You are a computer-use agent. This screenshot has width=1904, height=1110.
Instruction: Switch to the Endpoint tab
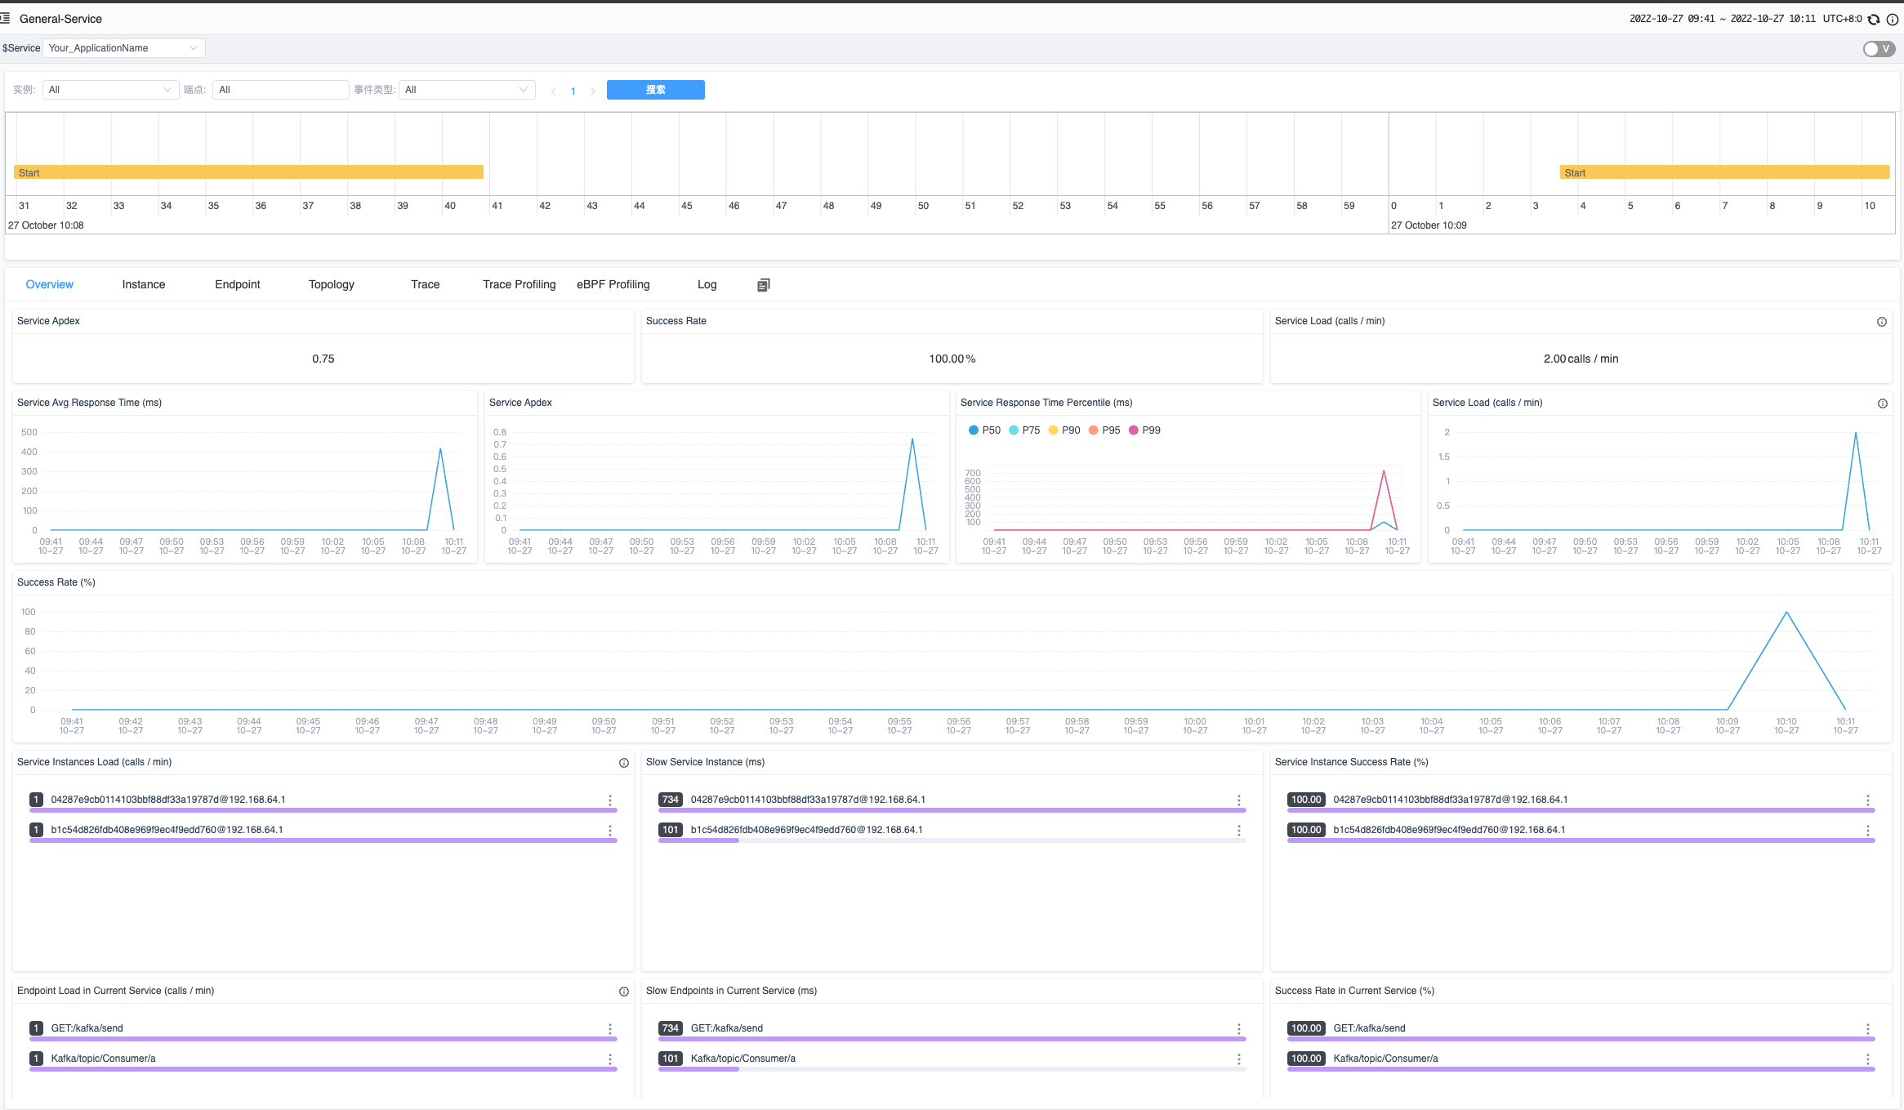[x=238, y=284]
